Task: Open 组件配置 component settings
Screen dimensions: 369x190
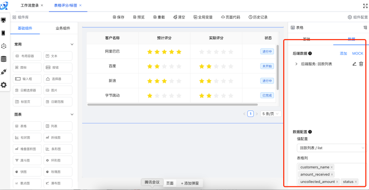Action: coord(358,17)
